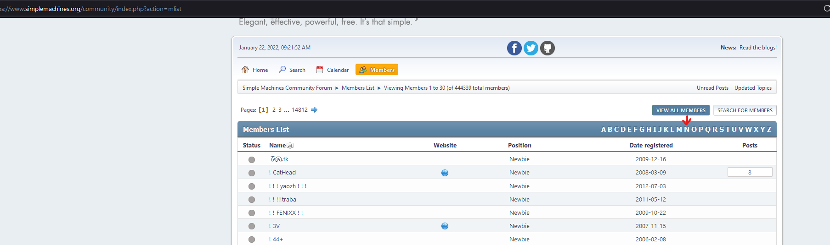Open the GitHub social icon
This screenshot has width=830, height=245.
tap(548, 48)
